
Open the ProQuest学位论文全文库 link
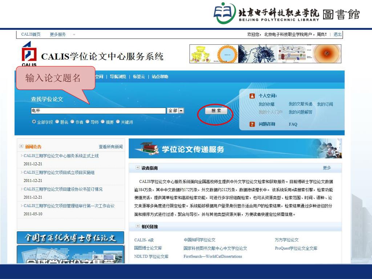(296, 248)
